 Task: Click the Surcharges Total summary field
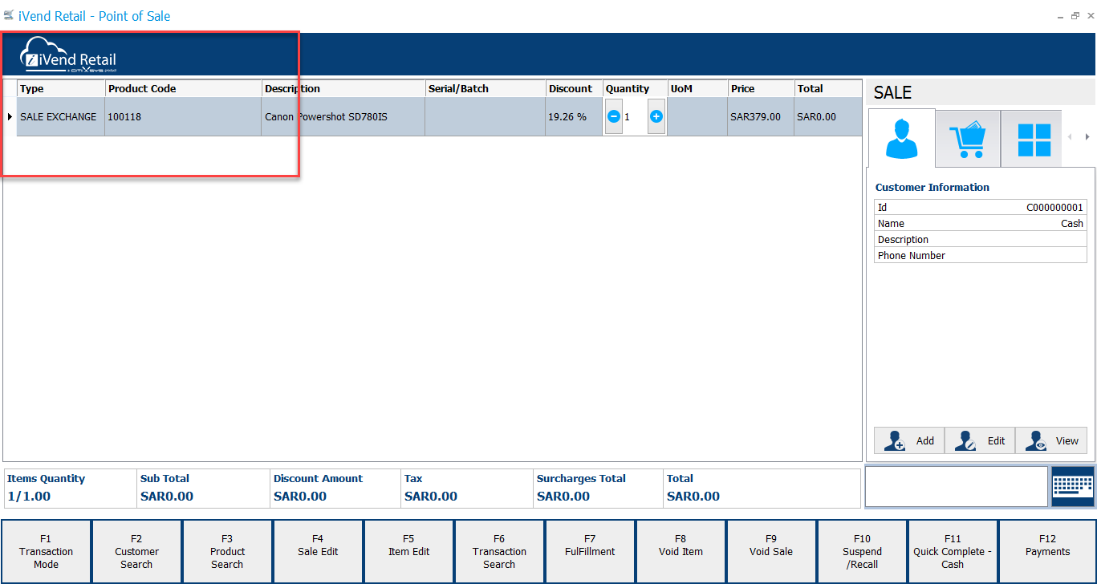coord(598,488)
